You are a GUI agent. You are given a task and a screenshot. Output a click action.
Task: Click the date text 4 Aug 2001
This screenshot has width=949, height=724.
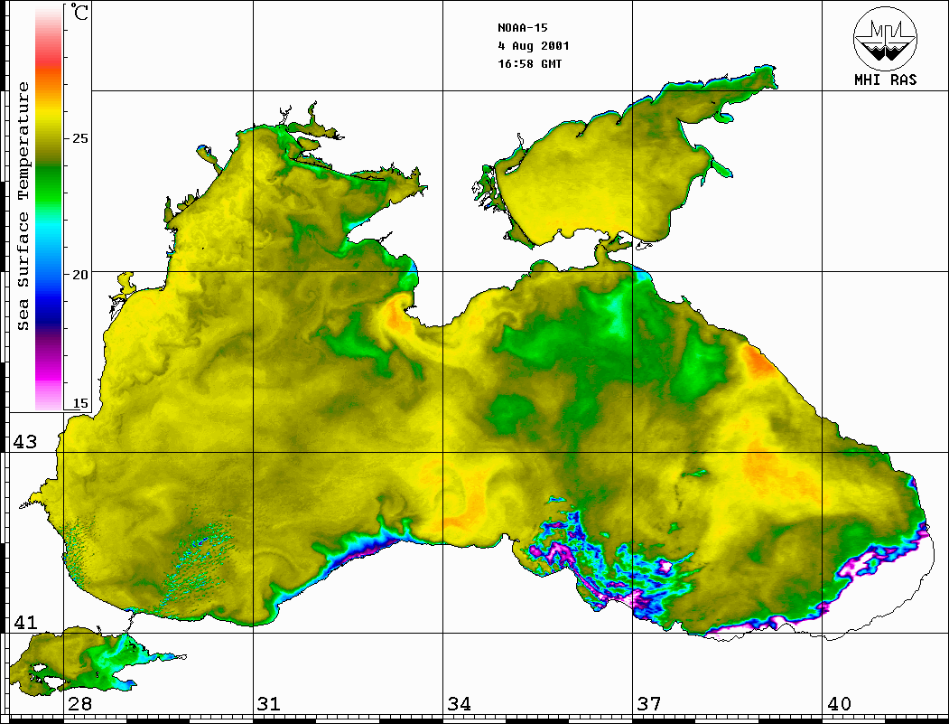click(534, 46)
